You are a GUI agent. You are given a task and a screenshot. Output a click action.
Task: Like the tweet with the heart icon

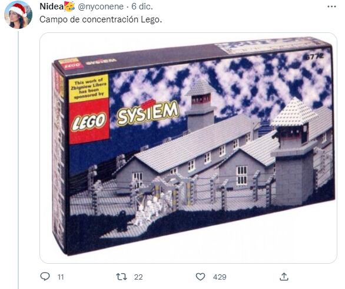(200, 277)
